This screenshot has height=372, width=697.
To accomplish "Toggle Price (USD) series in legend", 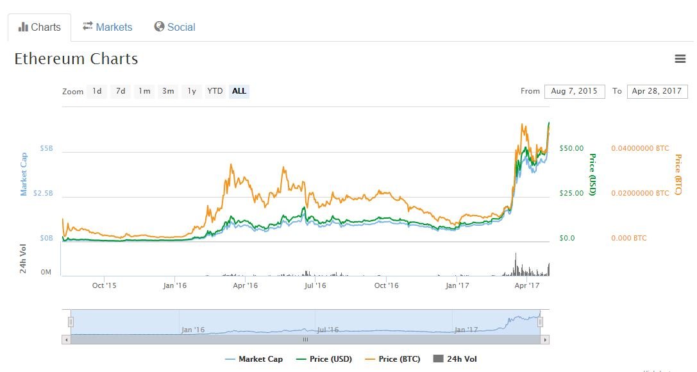I will click(324, 359).
